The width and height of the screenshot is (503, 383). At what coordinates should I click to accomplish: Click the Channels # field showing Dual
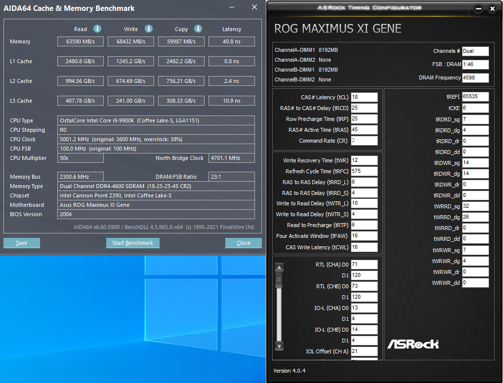point(475,51)
